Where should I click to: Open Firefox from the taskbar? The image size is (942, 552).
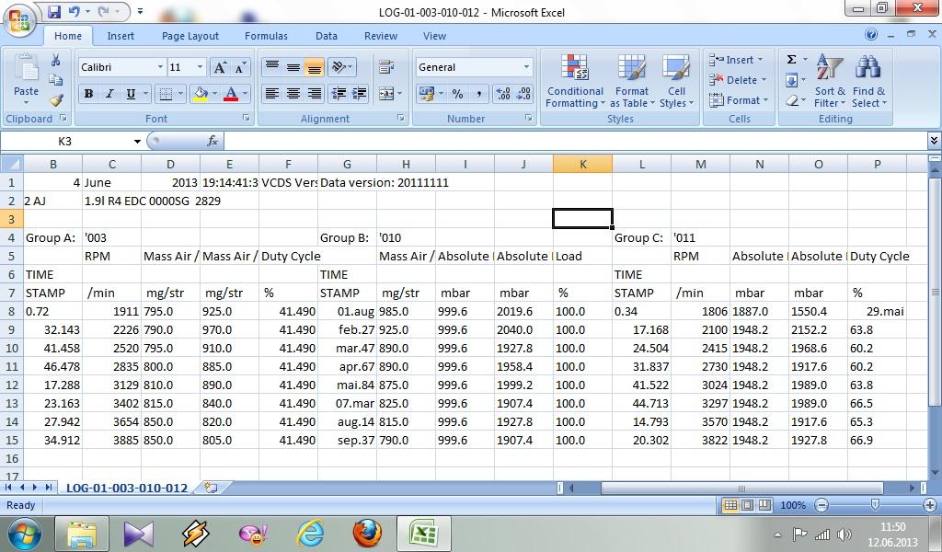click(366, 534)
